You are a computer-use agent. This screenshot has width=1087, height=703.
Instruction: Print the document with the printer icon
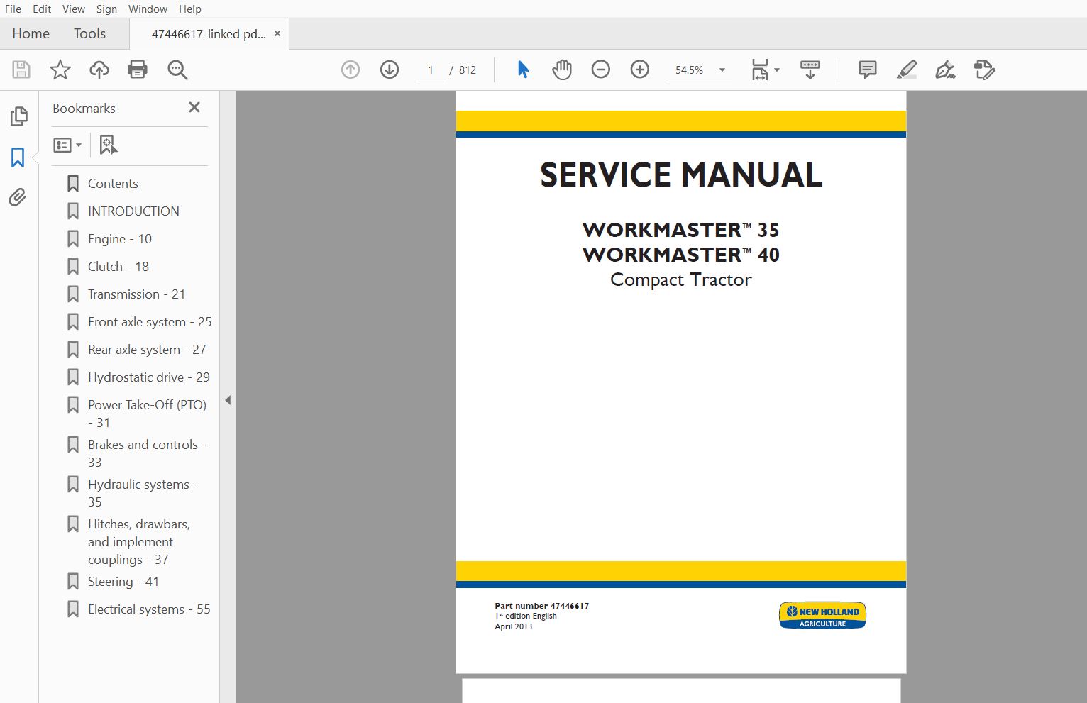(x=138, y=70)
